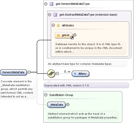
Task: Select the GenericMetaData element node
Action: (x=13, y=72)
